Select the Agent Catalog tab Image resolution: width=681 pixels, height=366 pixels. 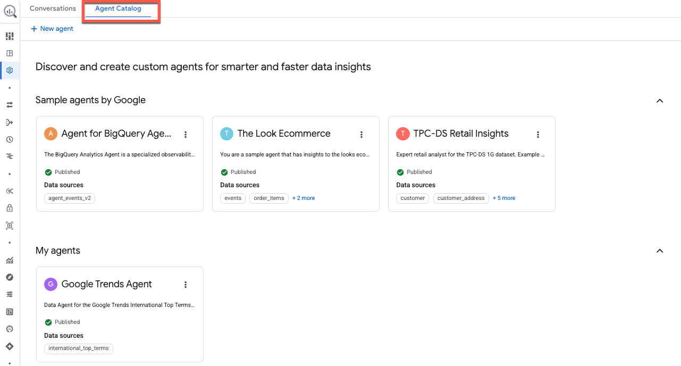(118, 9)
